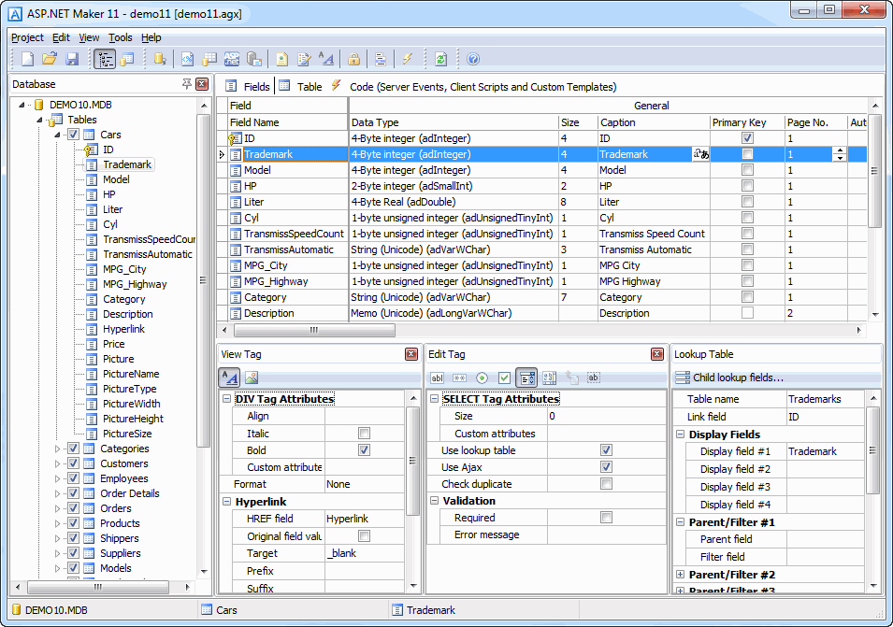Screen dimensions: 893x627
Task: Click the ASP.NET settings toolbar icon
Action: tap(232, 59)
